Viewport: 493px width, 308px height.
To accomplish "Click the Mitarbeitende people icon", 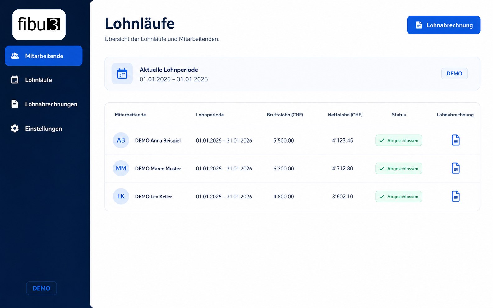I will pos(15,56).
